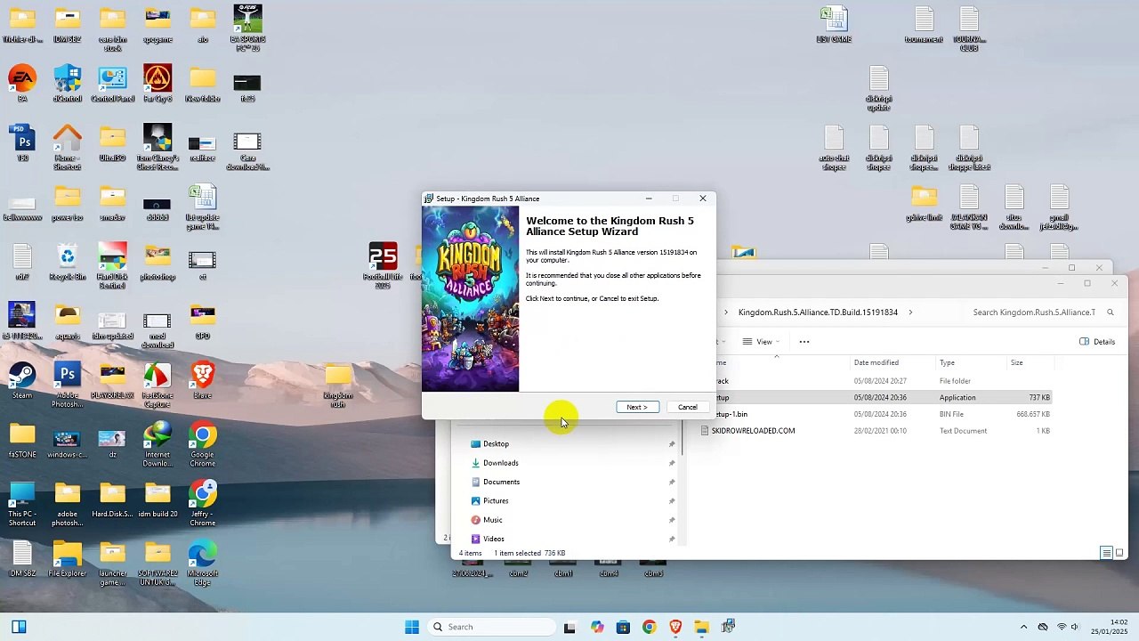Select the kingdom rush folder on the desktop
The height and width of the screenshot is (641, 1139).
pyautogui.click(x=338, y=385)
